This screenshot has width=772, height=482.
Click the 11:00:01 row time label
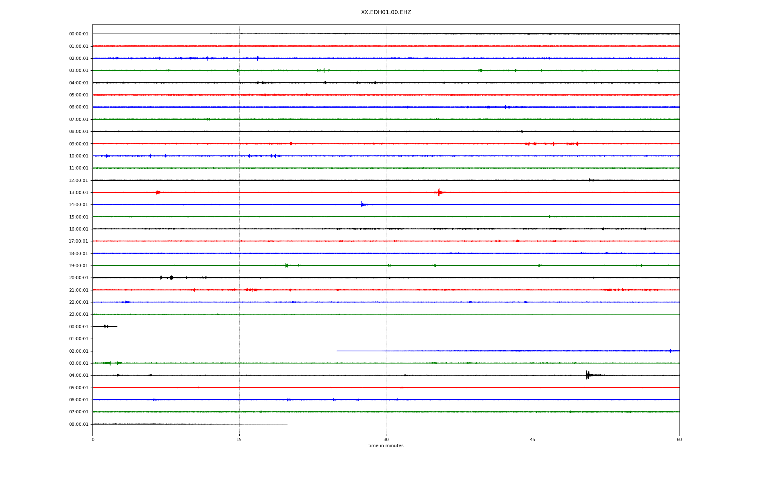(78, 168)
